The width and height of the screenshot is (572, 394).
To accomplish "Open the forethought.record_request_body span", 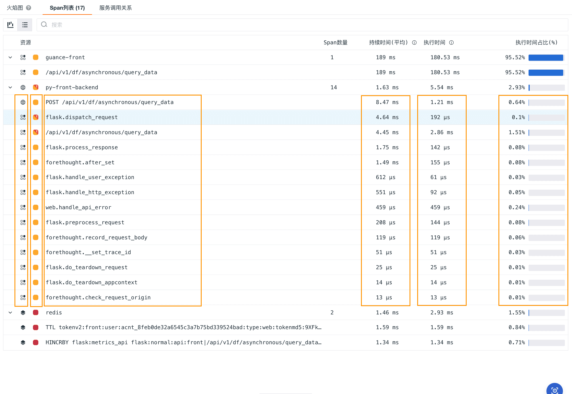I will pyautogui.click(x=97, y=237).
